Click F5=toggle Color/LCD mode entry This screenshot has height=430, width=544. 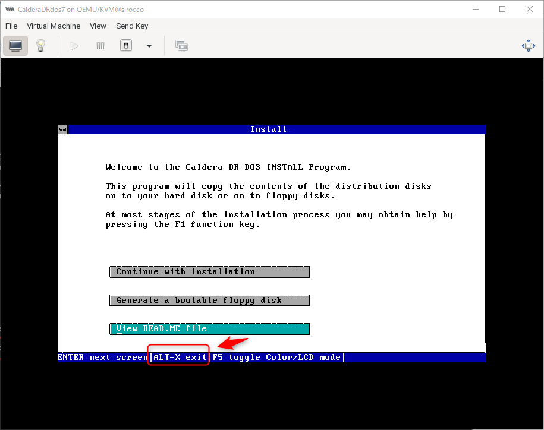coord(276,357)
